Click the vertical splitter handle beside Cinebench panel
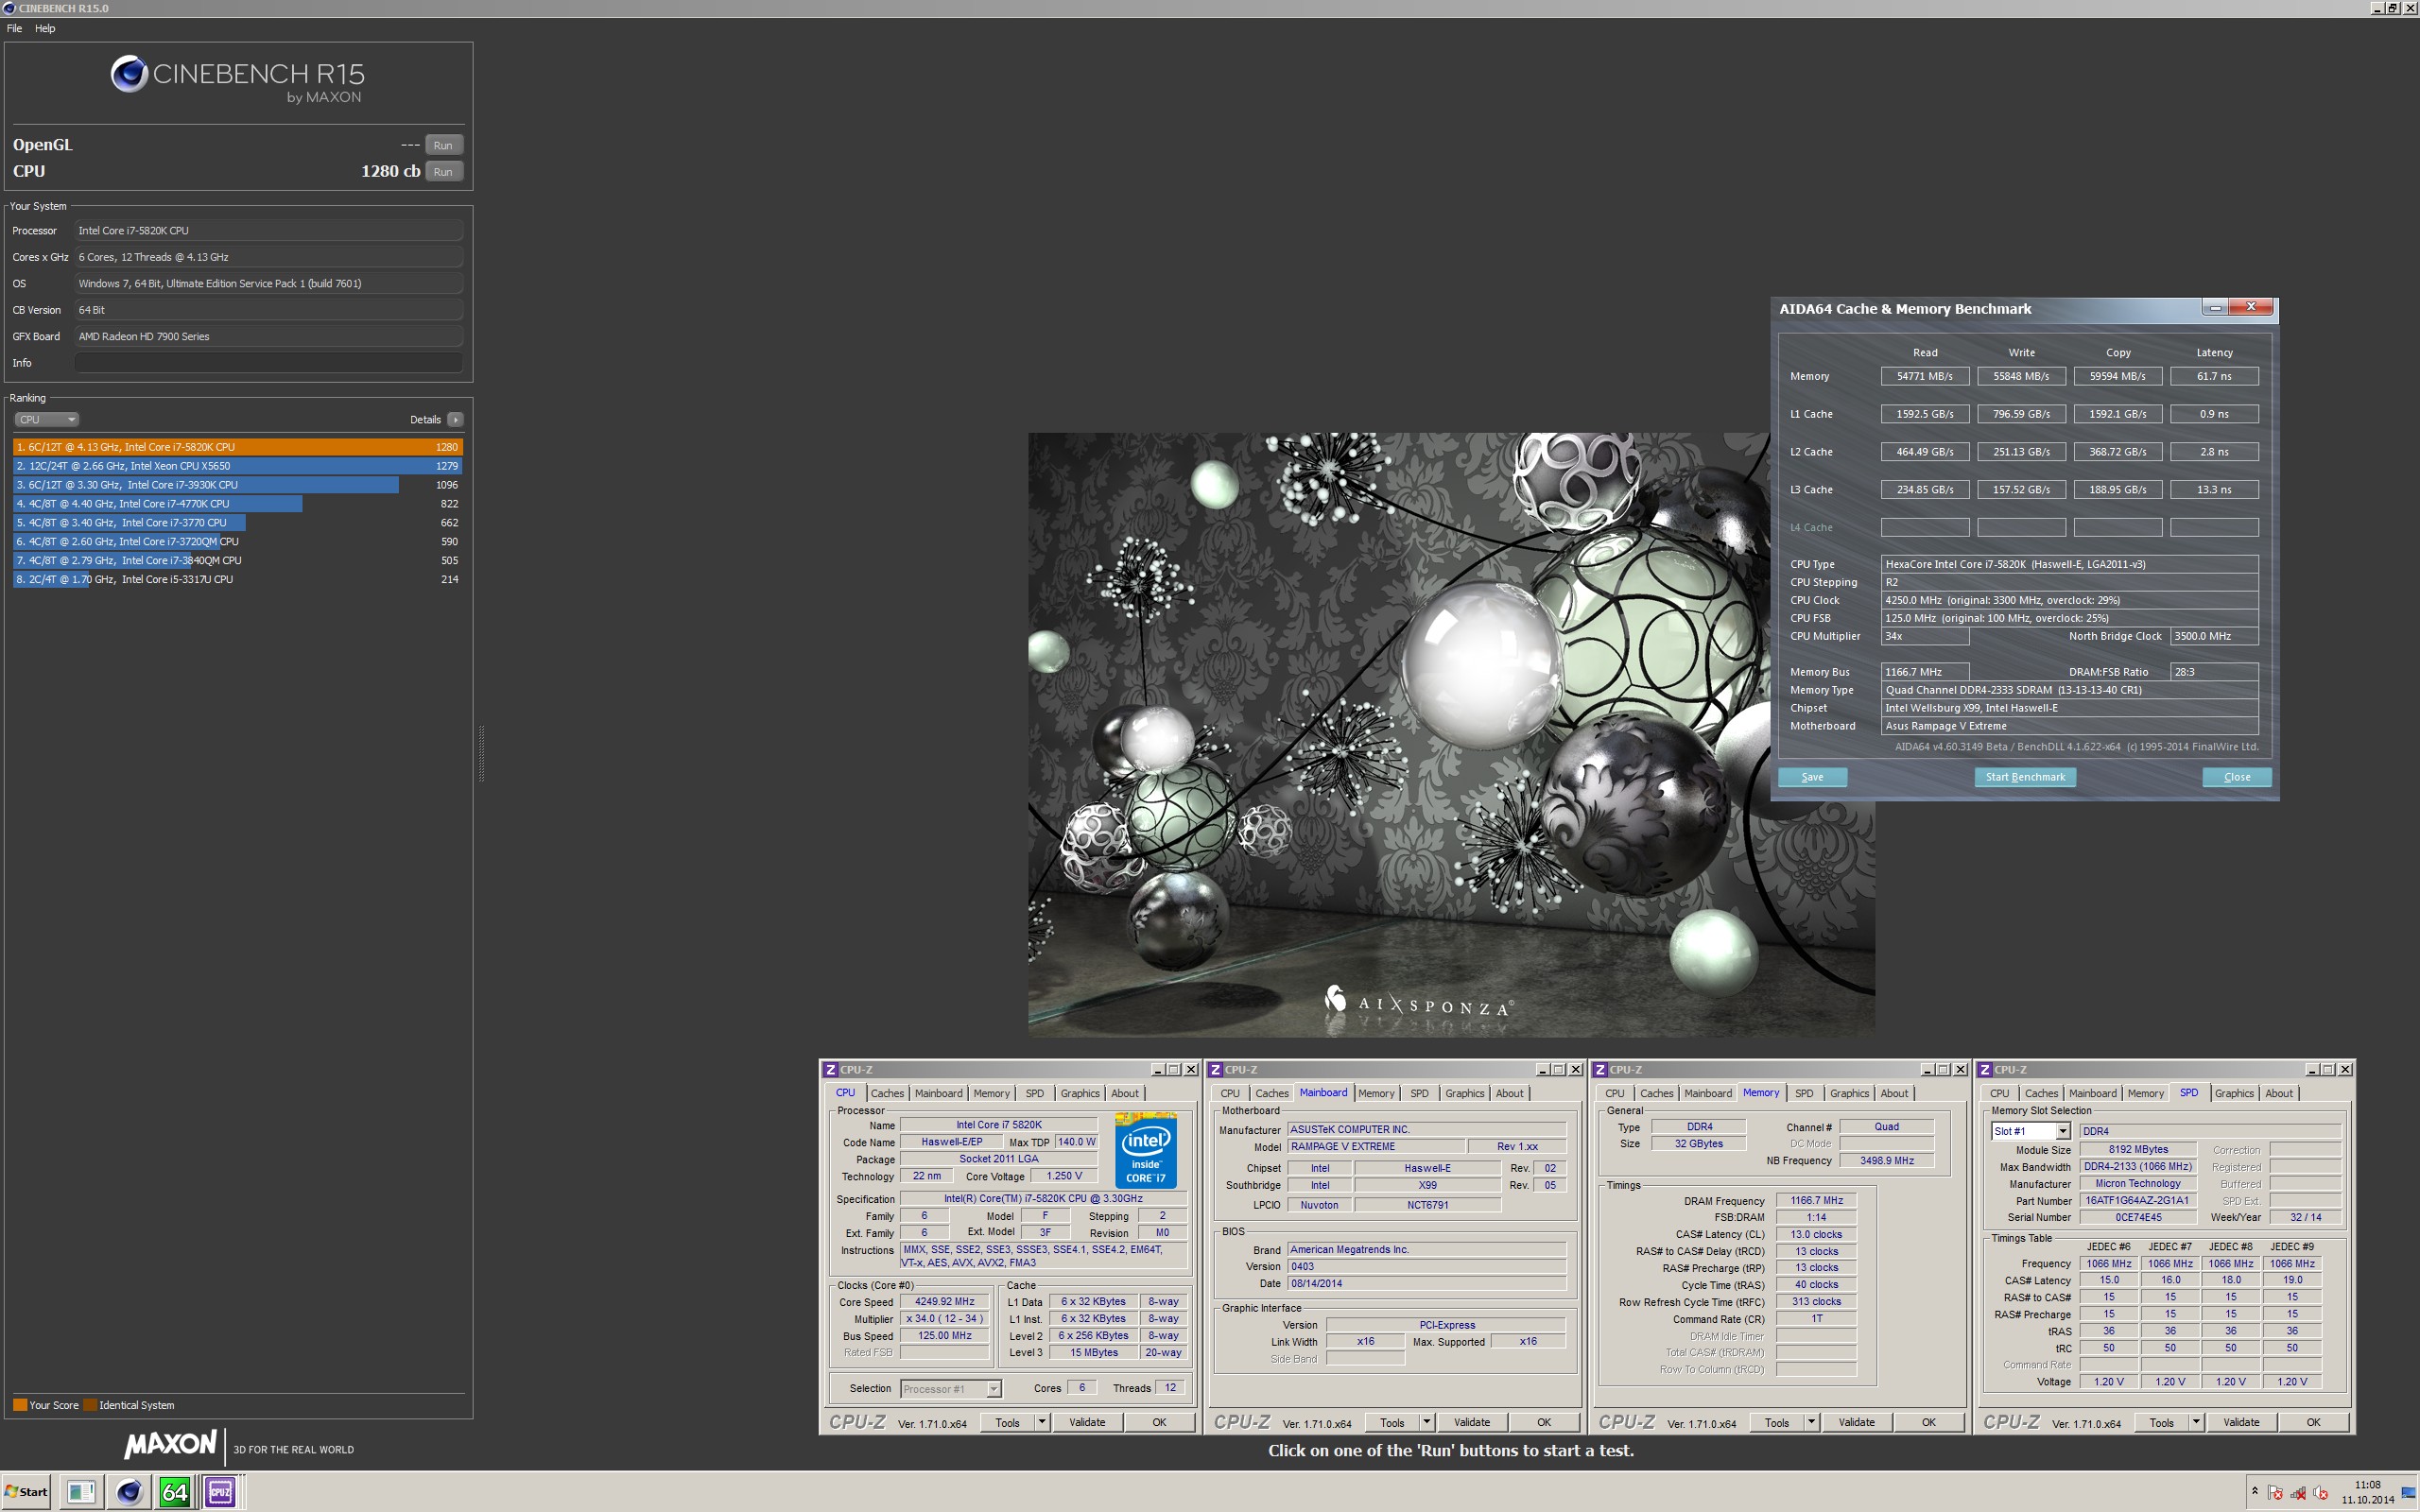The height and width of the screenshot is (1512, 2420). pyautogui.click(x=481, y=753)
